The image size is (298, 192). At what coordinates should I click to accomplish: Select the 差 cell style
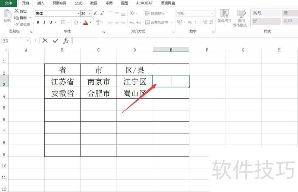pos(290,13)
